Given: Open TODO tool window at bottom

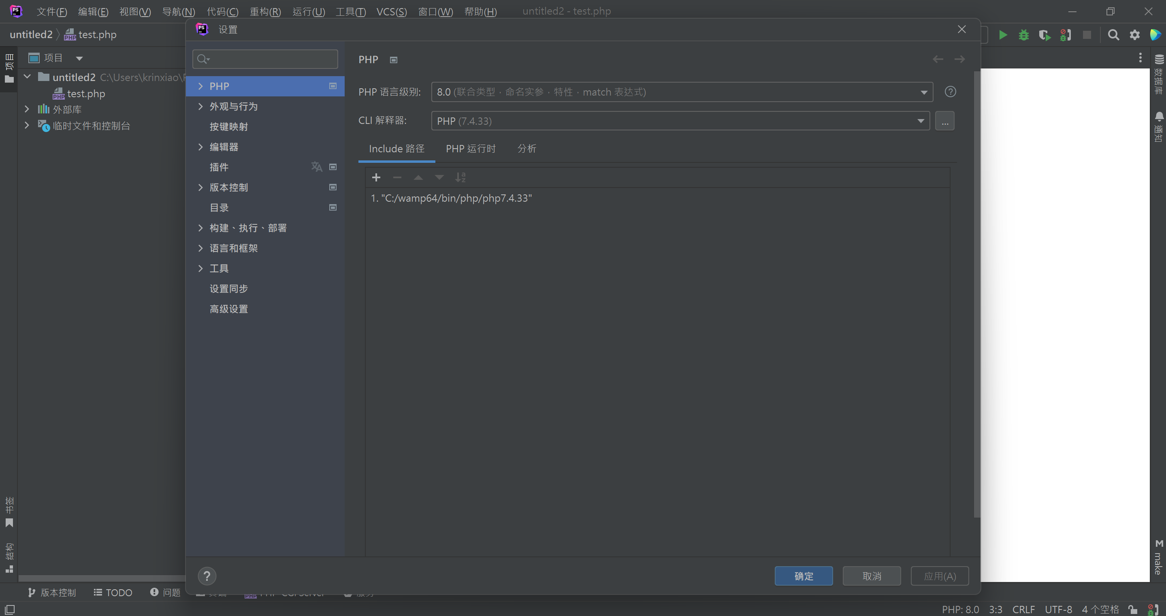Looking at the screenshot, I should pos(113,593).
